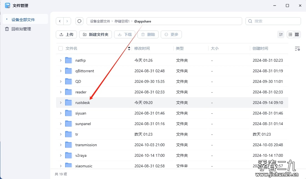Click the 新建文件夹 button
Screen dimensions: 306x179
(x=96, y=34)
